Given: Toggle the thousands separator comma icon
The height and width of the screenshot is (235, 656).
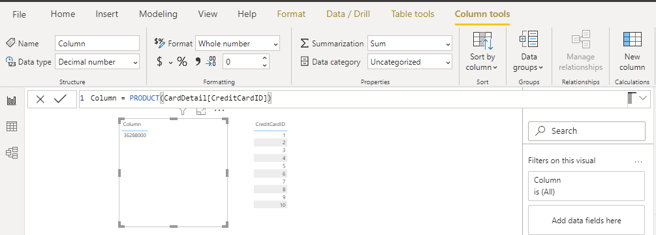Looking at the screenshot, I should [198, 62].
